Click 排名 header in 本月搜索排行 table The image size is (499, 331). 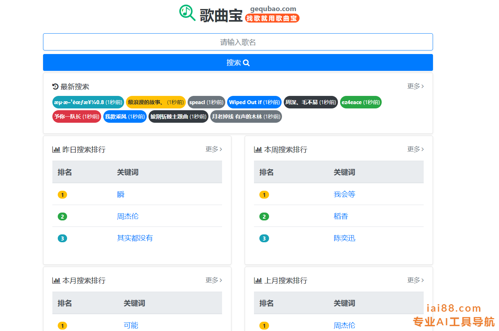pos(65,303)
